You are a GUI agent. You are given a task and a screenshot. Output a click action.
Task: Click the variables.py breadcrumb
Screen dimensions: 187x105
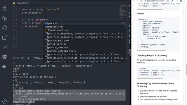click(x=23, y=3)
